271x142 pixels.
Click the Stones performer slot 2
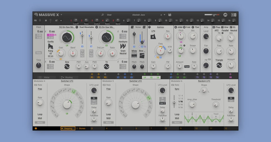pos(82,128)
